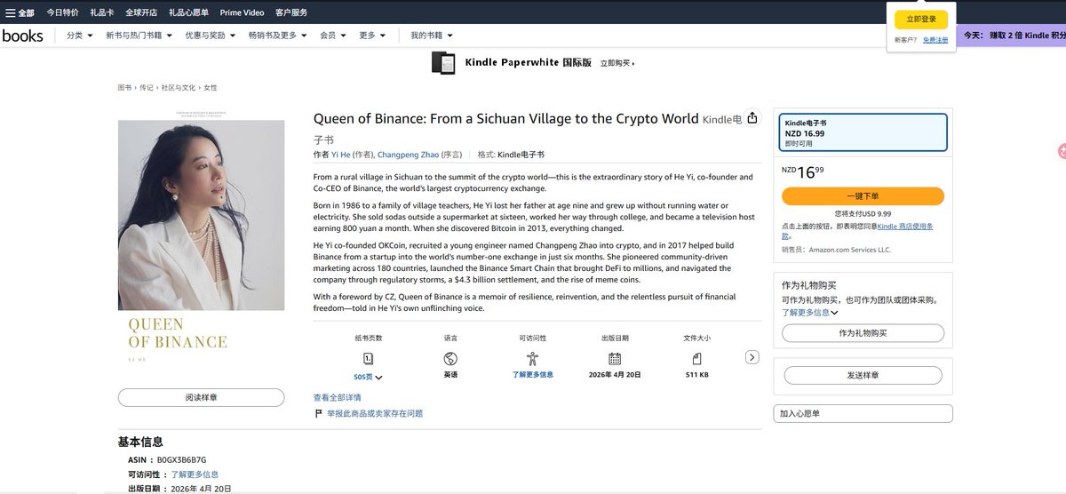Open the 更多 dropdown menu
The width and height of the screenshot is (1066, 494).
372,36
